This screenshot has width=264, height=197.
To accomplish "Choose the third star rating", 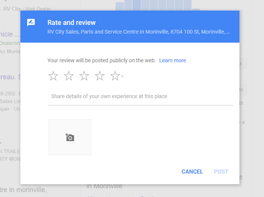I will point(84,76).
